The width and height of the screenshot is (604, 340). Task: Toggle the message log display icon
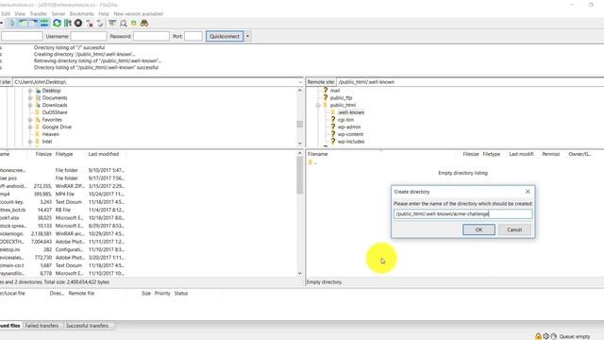coord(12,23)
